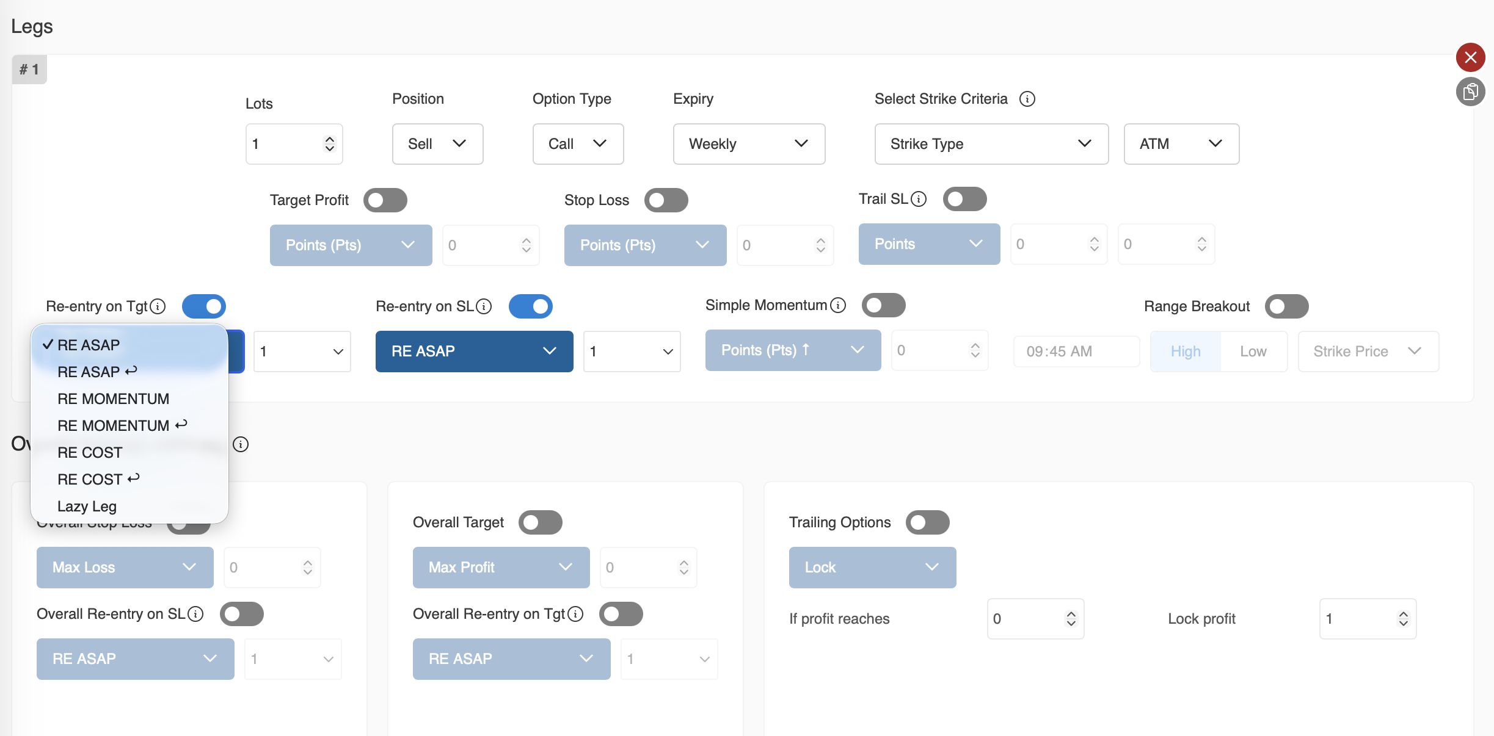Screen dimensions: 1494x736
Task: Open the ATM strike dropdown
Action: click(1181, 144)
